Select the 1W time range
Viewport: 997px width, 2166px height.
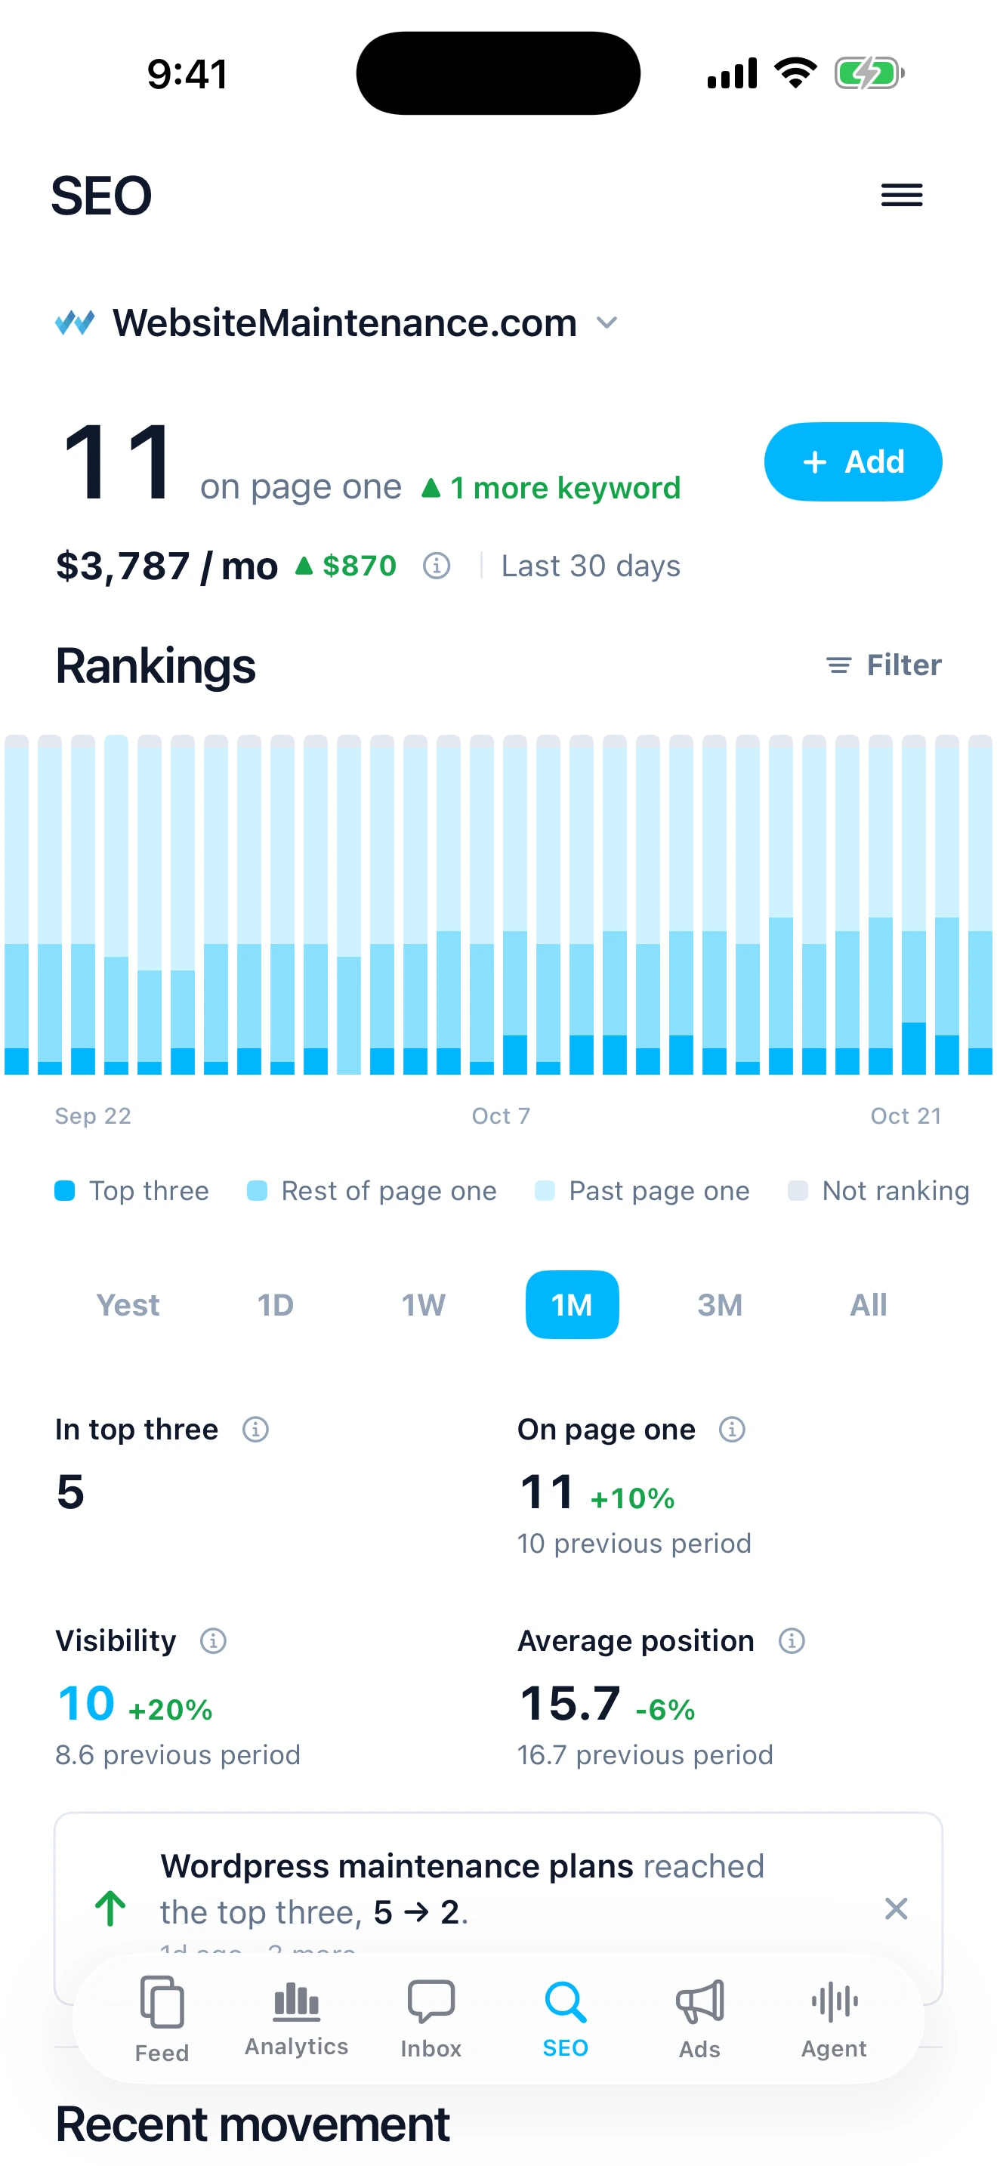(423, 1305)
